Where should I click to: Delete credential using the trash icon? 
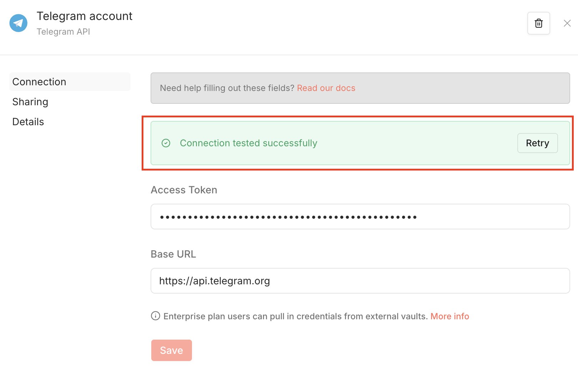538,23
